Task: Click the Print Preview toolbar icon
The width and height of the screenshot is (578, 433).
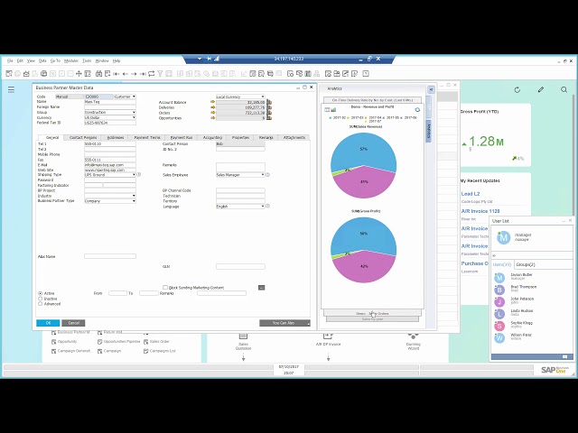Action: coord(9,74)
